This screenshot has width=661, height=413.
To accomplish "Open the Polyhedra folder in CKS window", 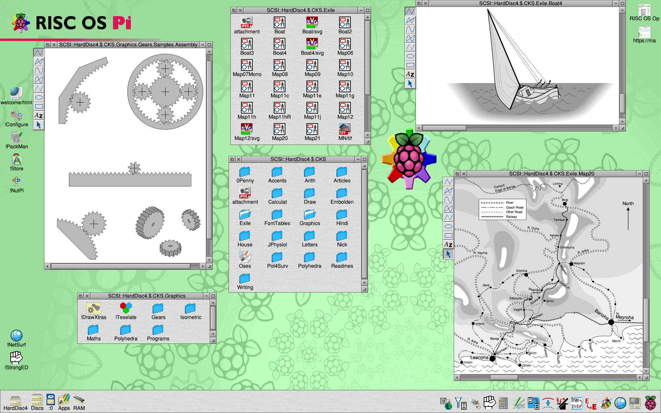I will click(x=309, y=260).
